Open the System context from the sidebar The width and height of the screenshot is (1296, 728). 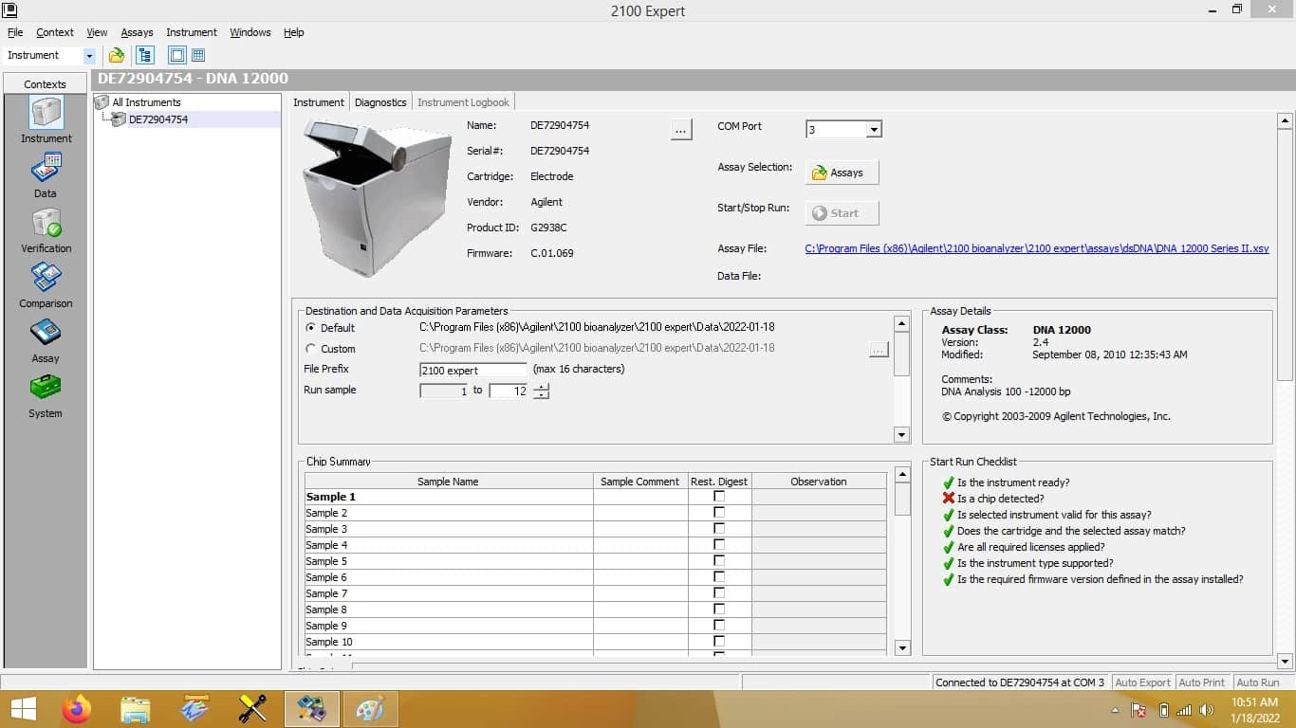[45, 391]
